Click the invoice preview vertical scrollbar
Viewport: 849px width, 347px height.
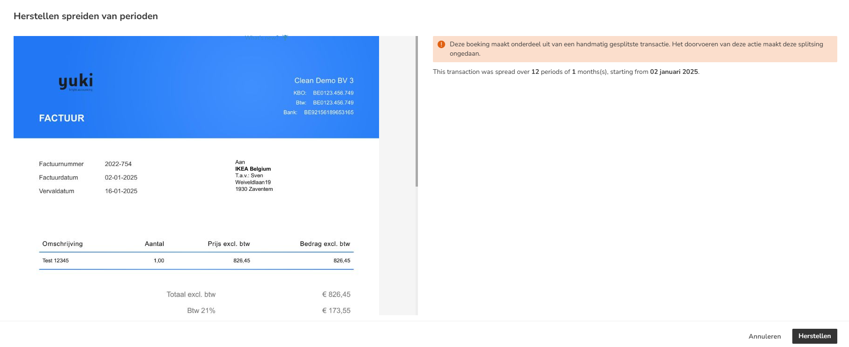tap(417, 111)
